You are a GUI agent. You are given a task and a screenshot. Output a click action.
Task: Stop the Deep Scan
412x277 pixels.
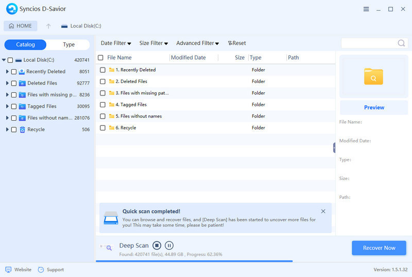tap(157, 246)
